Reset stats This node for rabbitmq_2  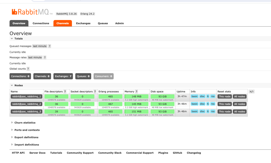click(225, 104)
